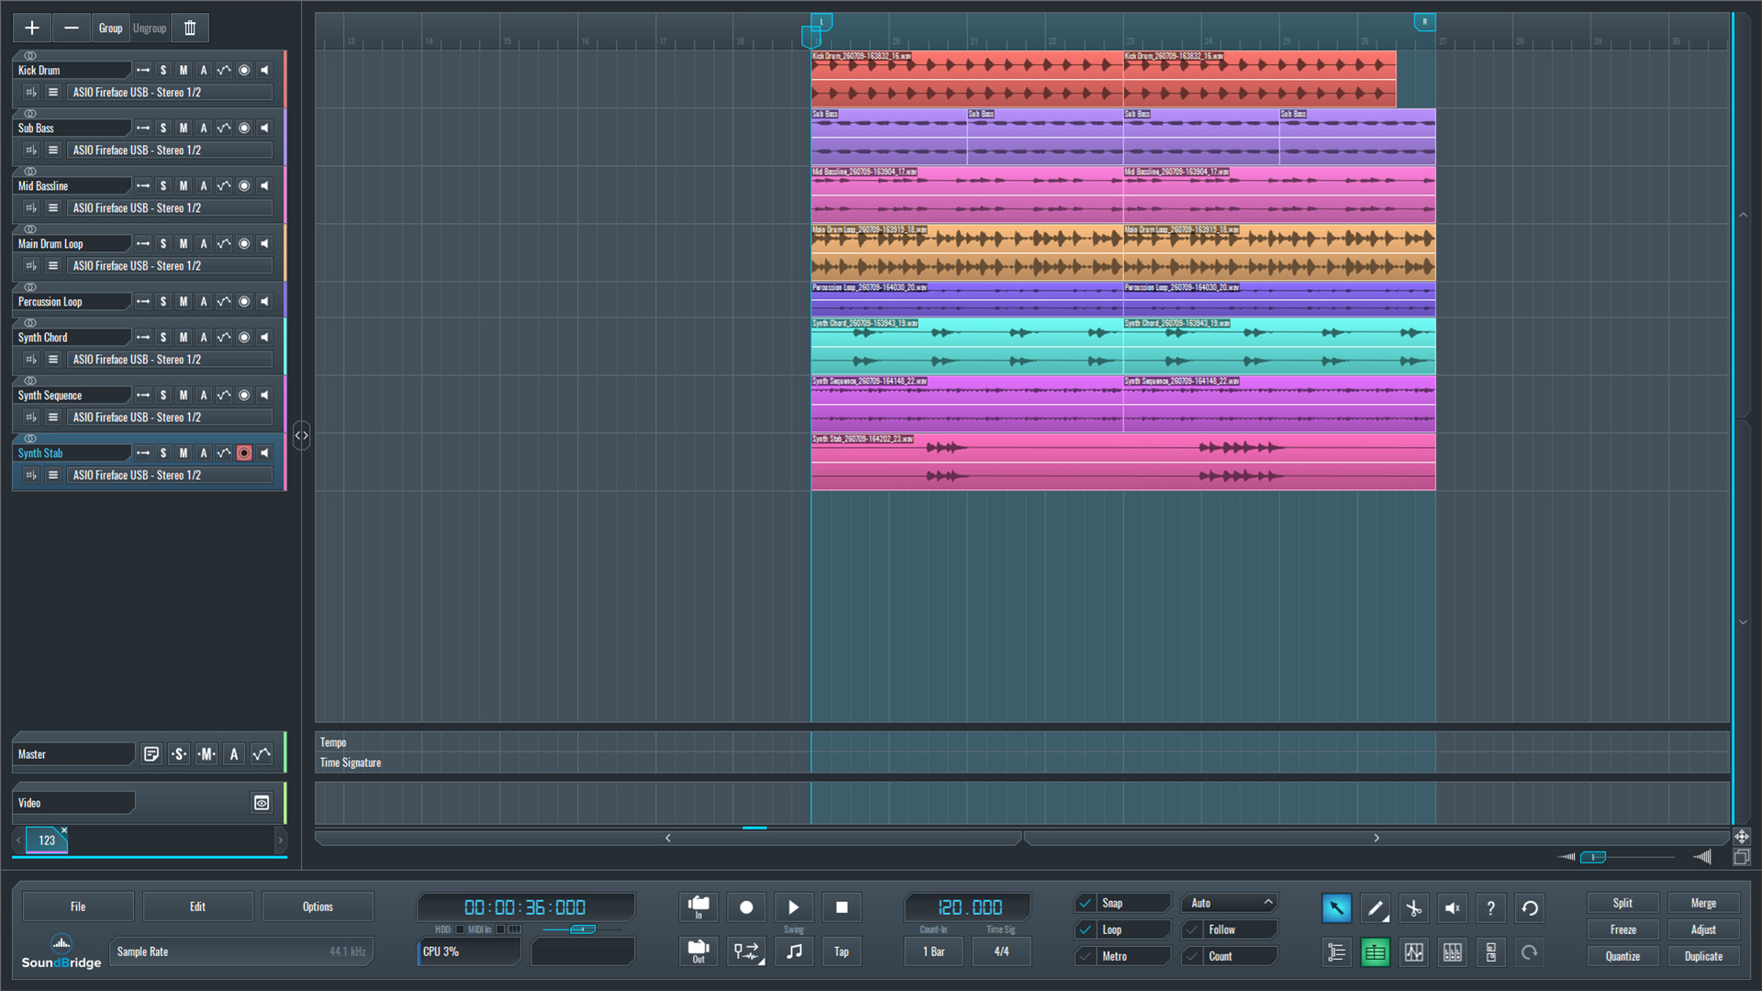Open the 4/4 Time Signature selector
This screenshot has height=991, width=1762.
[x=1001, y=952]
